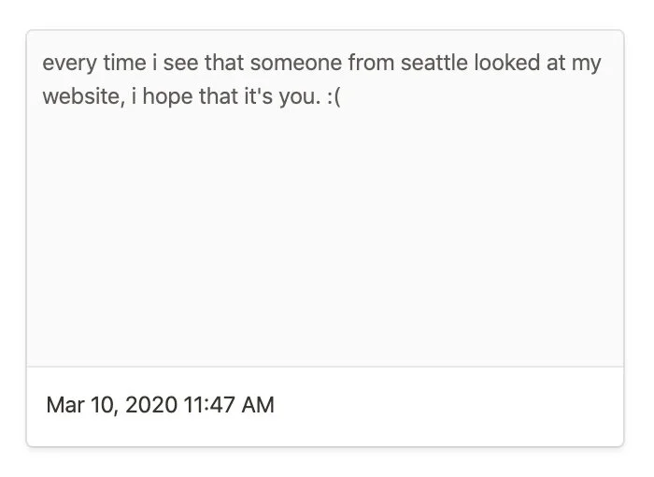The width and height of the screenshot is (654, 477).
Task: Click the year "2020" in the timestamp
Action: (x=150, y=405)
